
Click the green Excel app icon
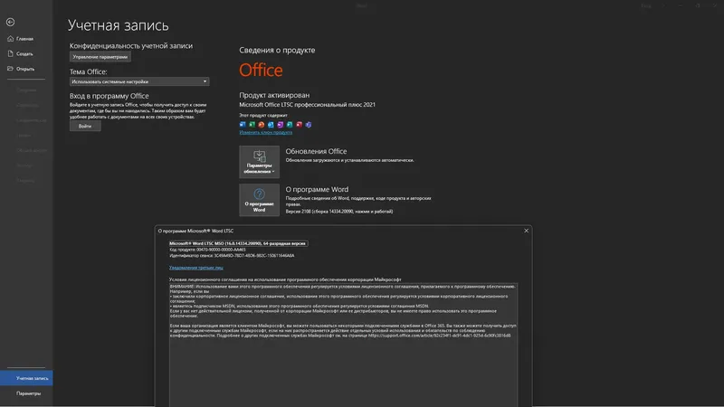pyautogui.click(x=252, y=125)
